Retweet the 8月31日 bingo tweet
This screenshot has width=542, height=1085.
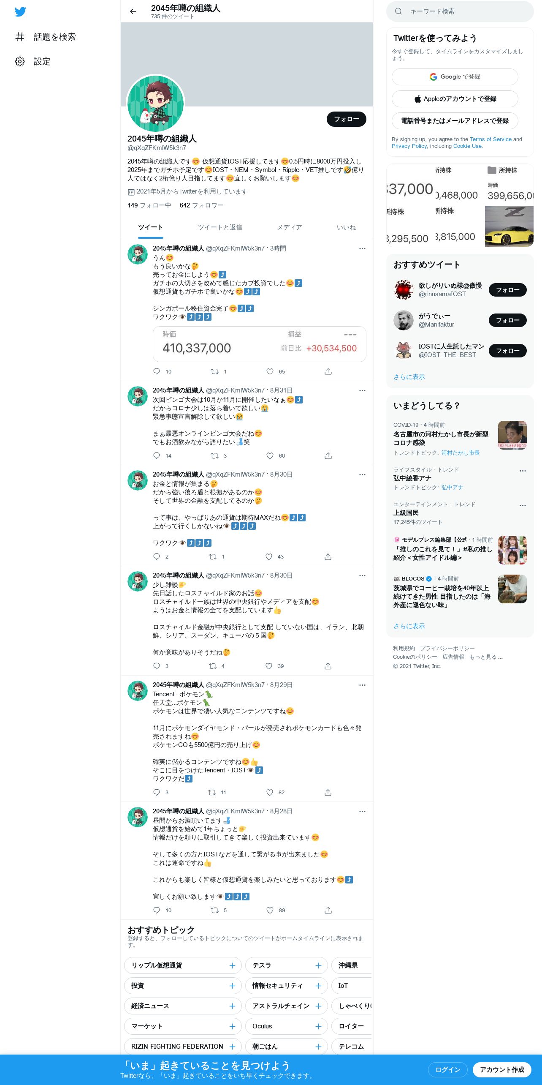click(x=214, y=455)
